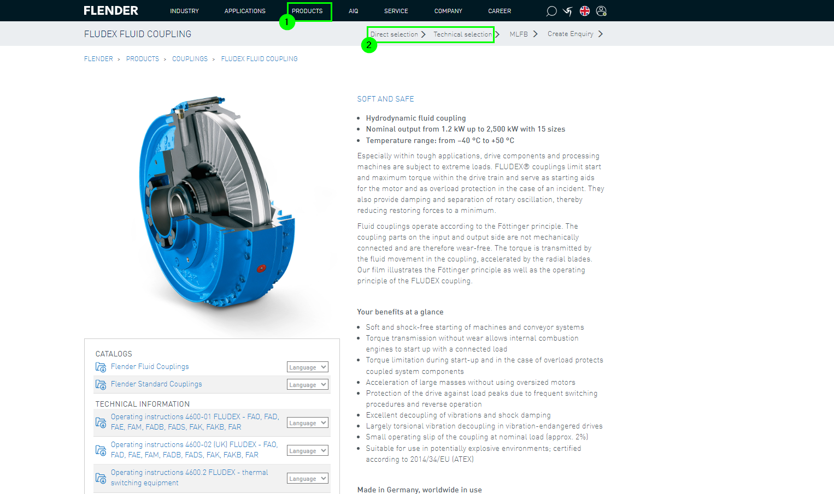The width and height of the screenshot is (834, 494).
Task: Click the TECHNICAL INFORMATION section heading
Action: [143, 404]
